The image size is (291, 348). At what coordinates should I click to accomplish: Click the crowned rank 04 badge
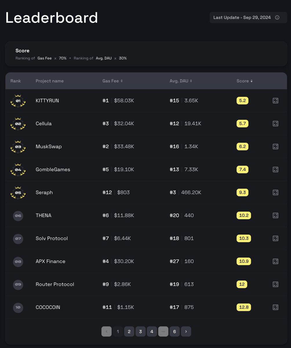coord(18,169)
